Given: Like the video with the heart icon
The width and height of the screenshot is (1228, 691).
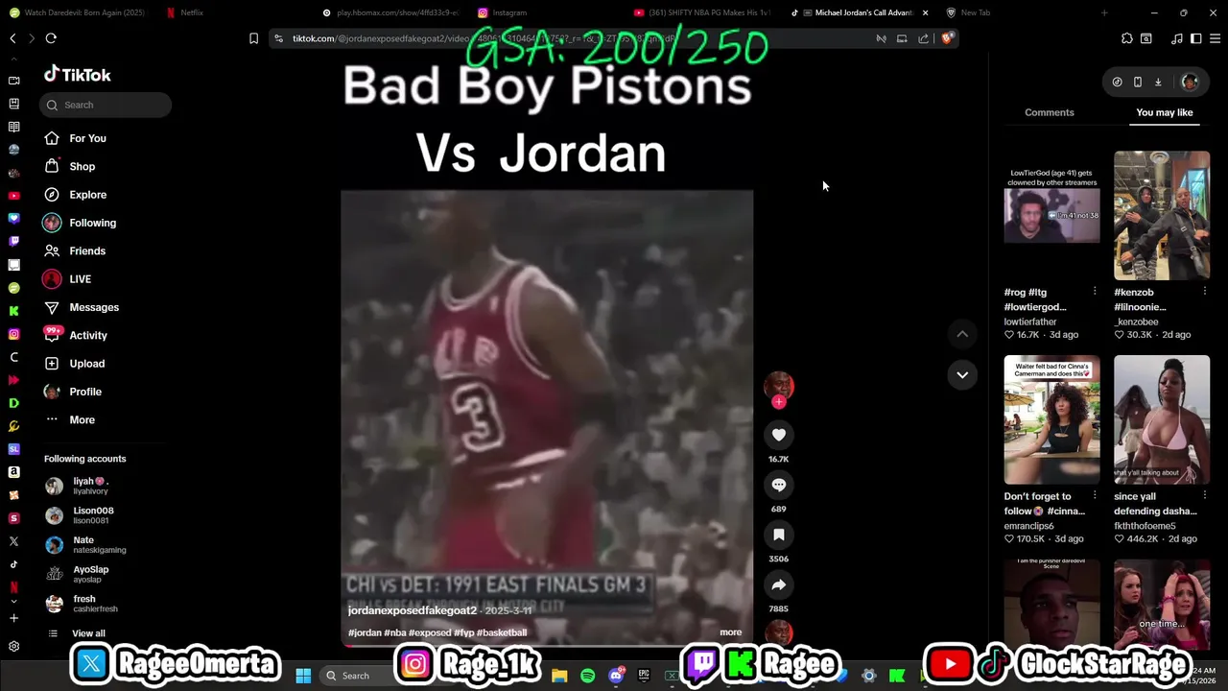Looking at the screenshot, I should (x=779, y=435).
